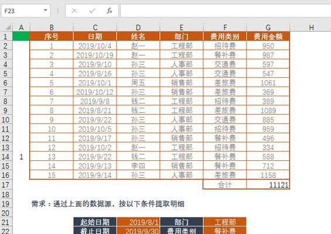
Task: Click the amount cell 334
Action: coord(268,147)
